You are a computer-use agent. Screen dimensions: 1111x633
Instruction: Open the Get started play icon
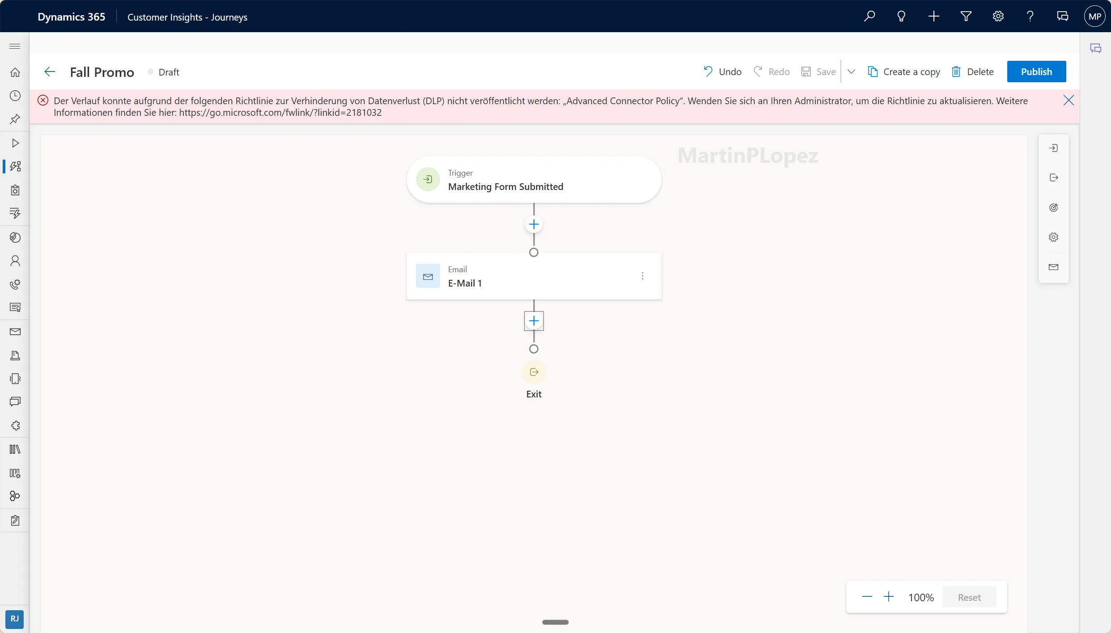click(x=15, y=143)
